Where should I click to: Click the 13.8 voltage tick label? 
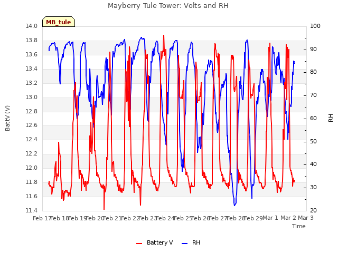click(x=32, y=40)
